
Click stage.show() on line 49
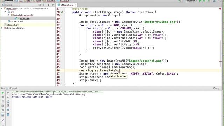pos(90,80)
